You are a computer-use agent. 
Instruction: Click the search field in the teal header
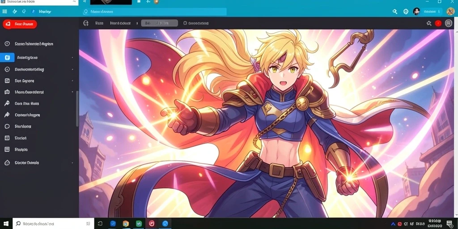pos(154,12)
